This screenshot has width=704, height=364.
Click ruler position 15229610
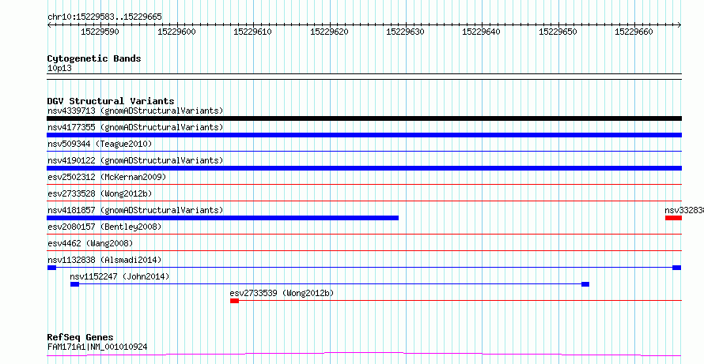click(x=253, y=32)
